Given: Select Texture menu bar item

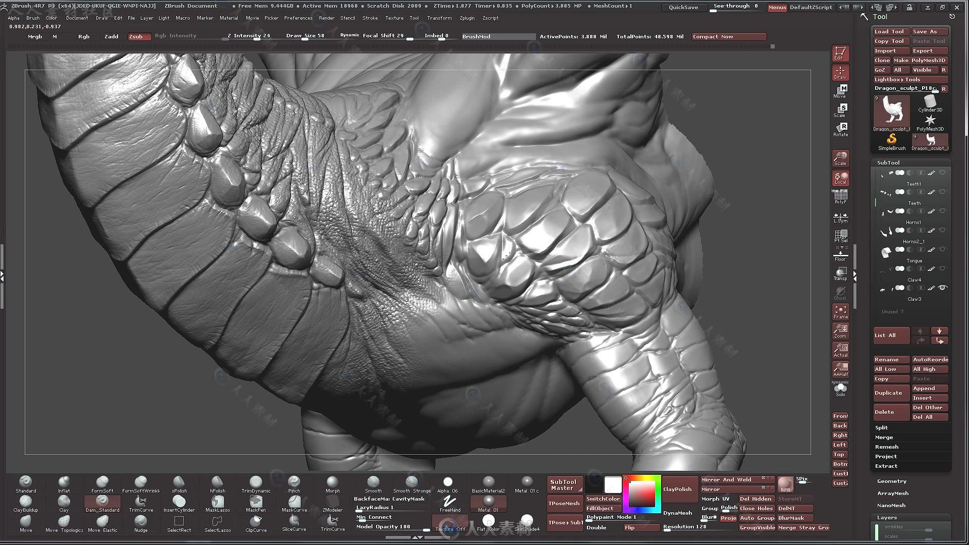Looking at the screenshot, I should [x=394, y=18].
